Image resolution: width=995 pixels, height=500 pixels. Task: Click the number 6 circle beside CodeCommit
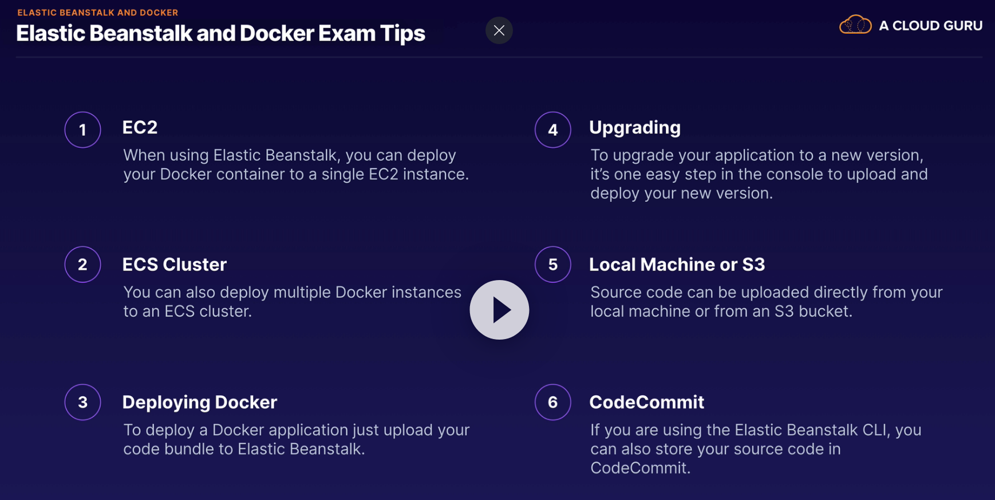click(552, 402)
